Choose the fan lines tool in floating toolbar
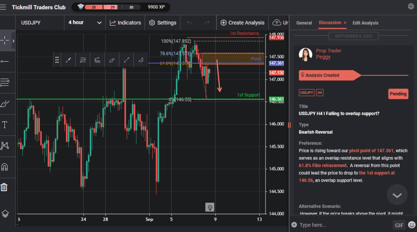417x232 pixels. 97,60
